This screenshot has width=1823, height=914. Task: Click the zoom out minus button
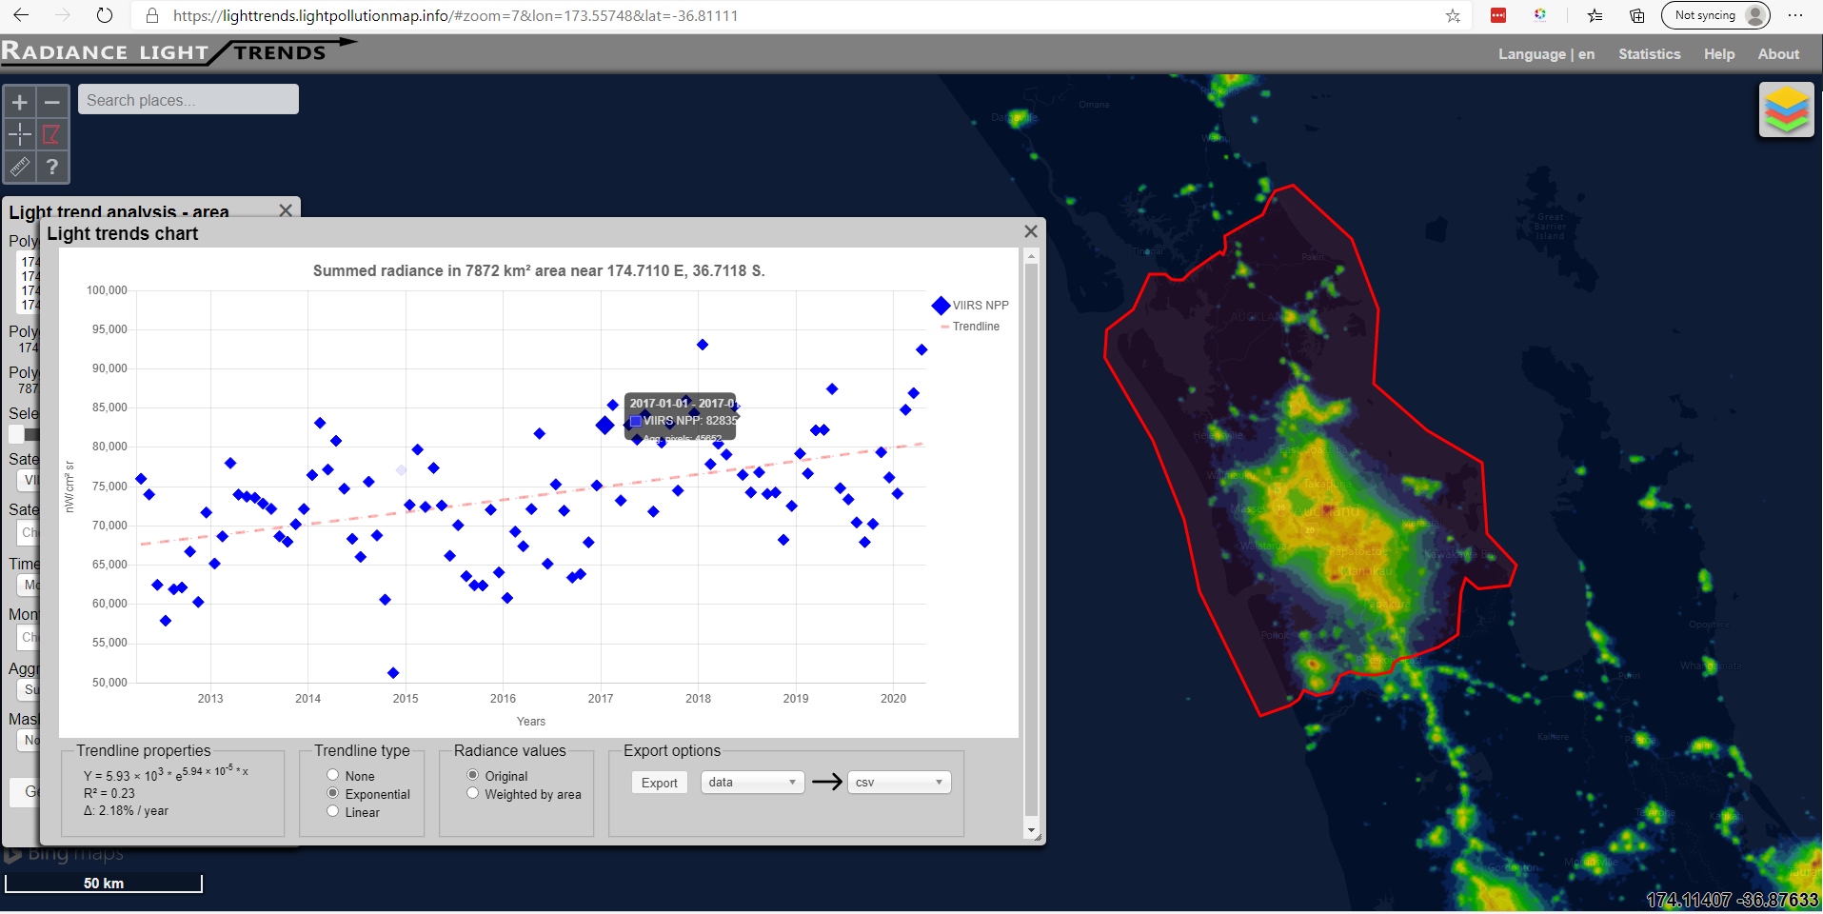pyautogui.click(x=52, y=102)
